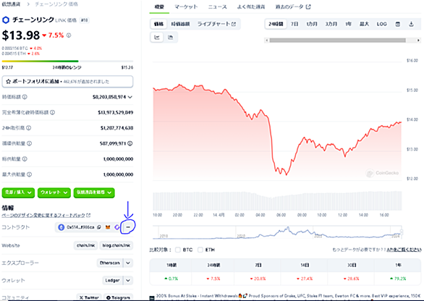Switch to the マーケット tab
This screenshot has width=424, height=301.
(x=186, y=7)
